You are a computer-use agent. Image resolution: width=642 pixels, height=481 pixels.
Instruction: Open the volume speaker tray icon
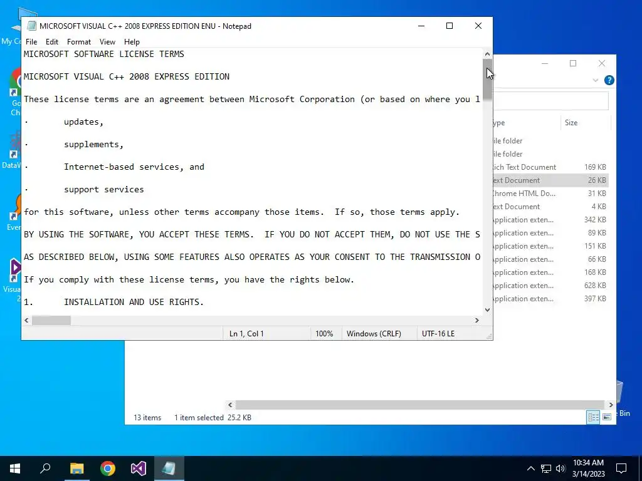click(x=560, y=468)
